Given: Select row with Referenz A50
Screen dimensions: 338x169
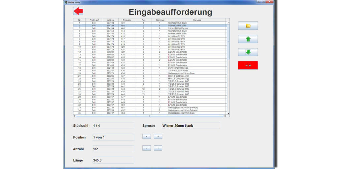Looking at the screenshot, I should click(x=150, y=105).
